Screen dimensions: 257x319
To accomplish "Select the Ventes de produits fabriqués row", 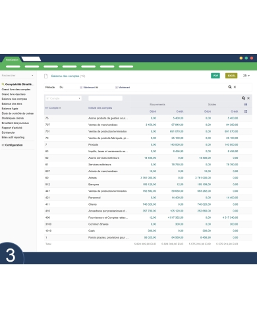I will pyautogui.click(x=148, y=138).
